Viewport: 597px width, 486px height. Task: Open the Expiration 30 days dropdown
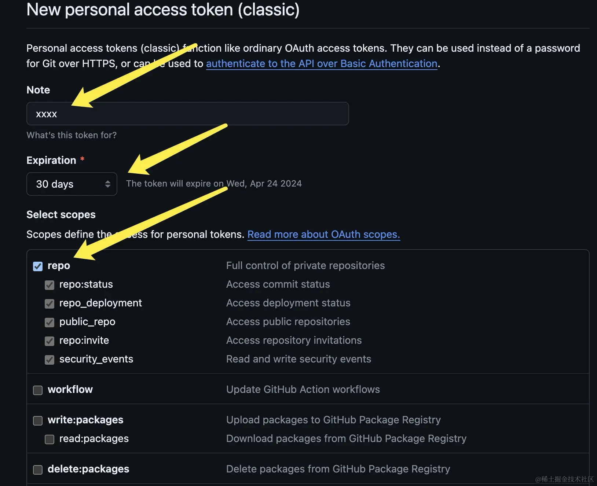coord(72,184)
